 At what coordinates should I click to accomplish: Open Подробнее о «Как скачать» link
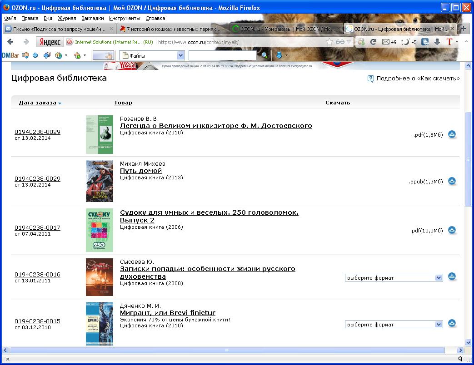(x=418, y=79)
